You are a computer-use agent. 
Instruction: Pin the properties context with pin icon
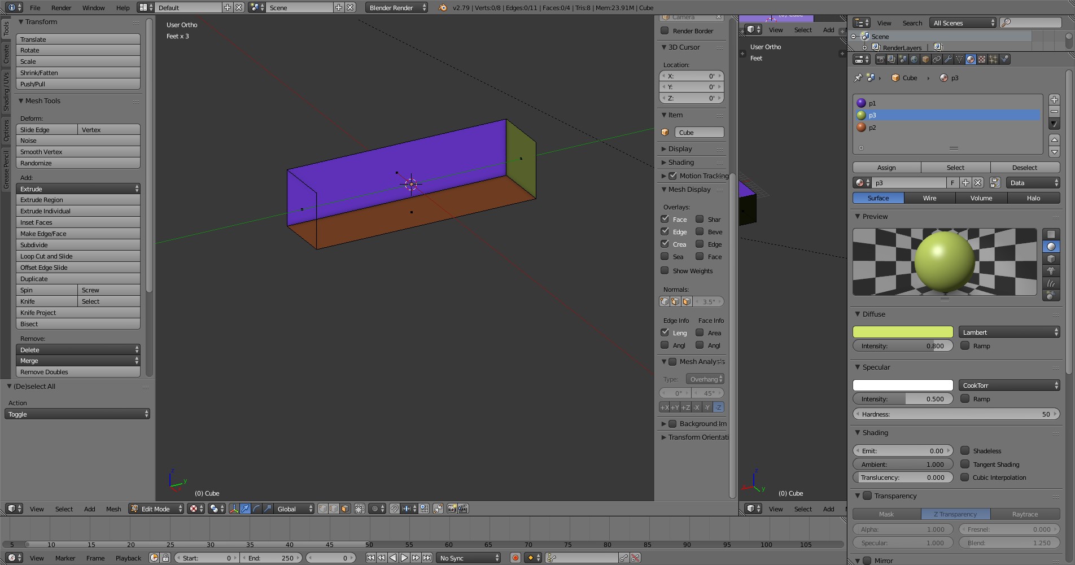858,78
